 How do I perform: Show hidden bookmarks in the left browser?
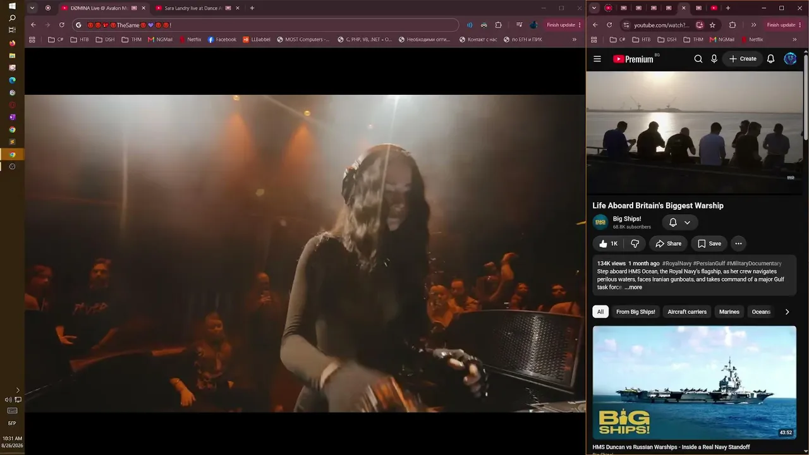(x=575, y=39)
